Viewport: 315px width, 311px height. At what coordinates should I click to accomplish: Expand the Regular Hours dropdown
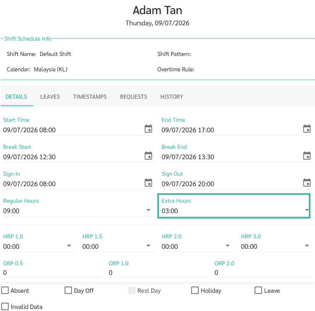[x=148, y=210]
